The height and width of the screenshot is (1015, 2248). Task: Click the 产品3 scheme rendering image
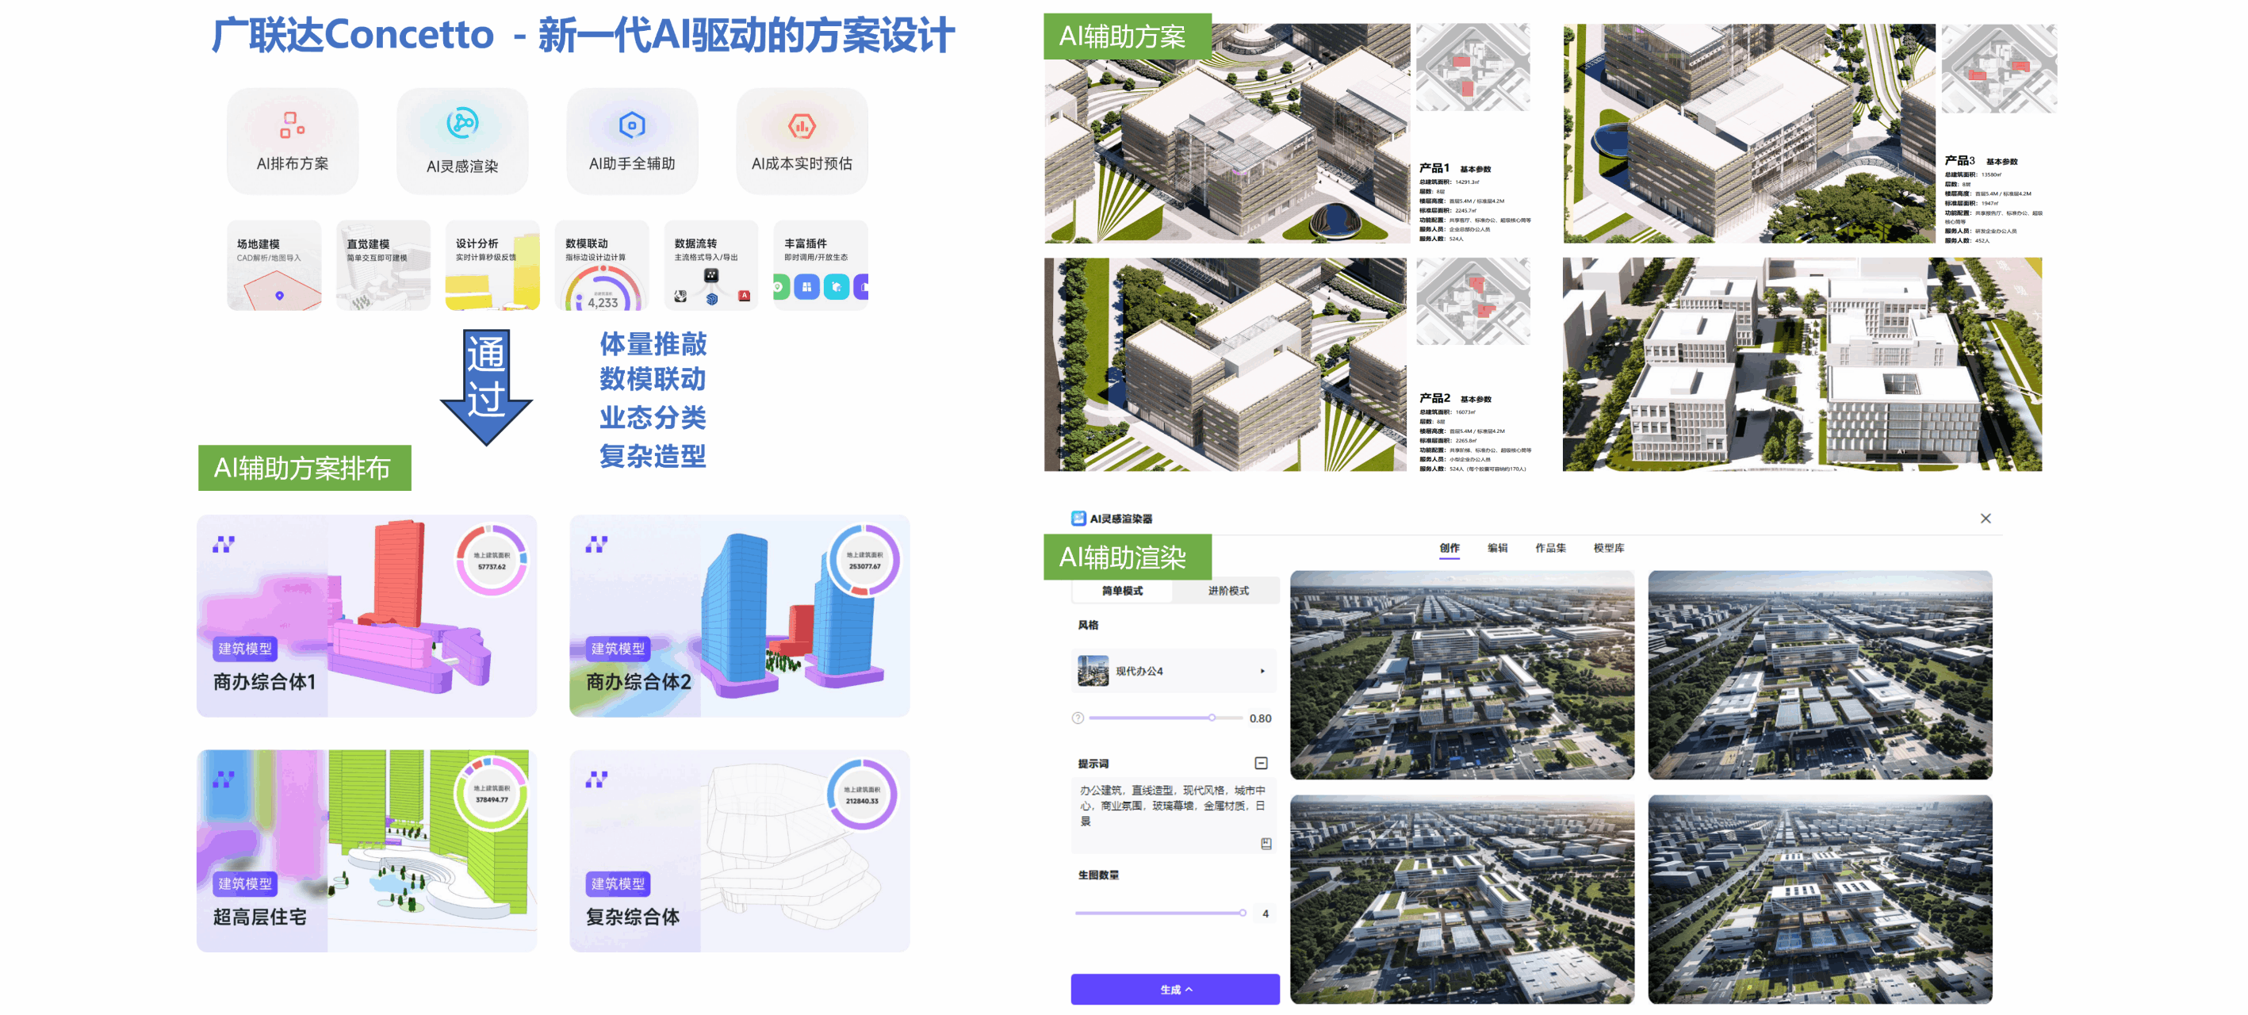point(1748,132)
